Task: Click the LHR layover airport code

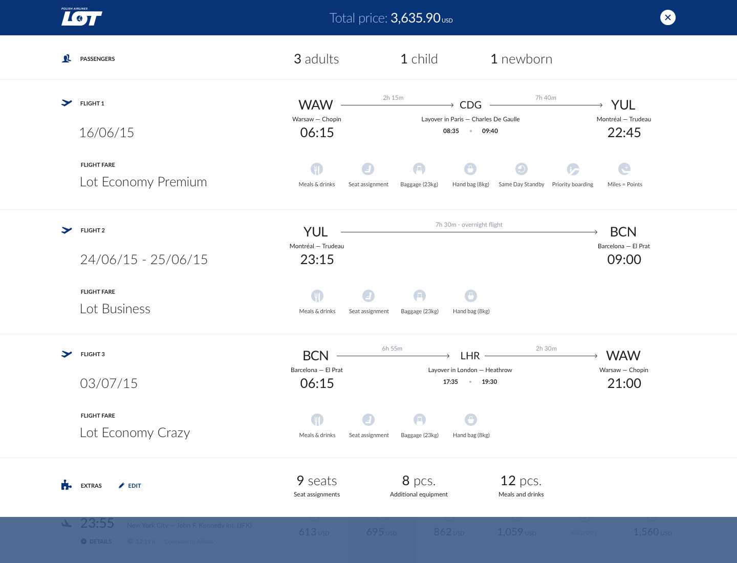Action: [470, 356]
